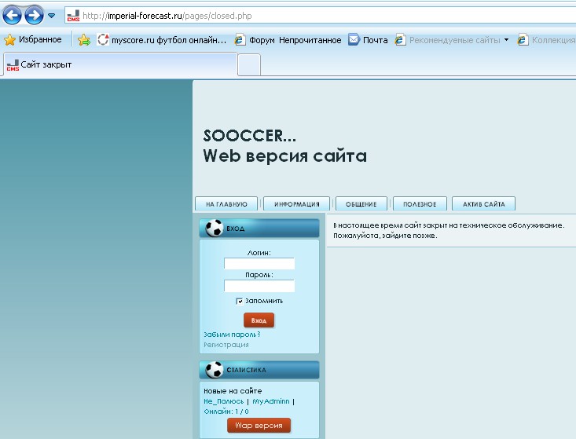Click the add to favorites bar icon
This screenshot has width=576, height=439.
coord(84,40)
